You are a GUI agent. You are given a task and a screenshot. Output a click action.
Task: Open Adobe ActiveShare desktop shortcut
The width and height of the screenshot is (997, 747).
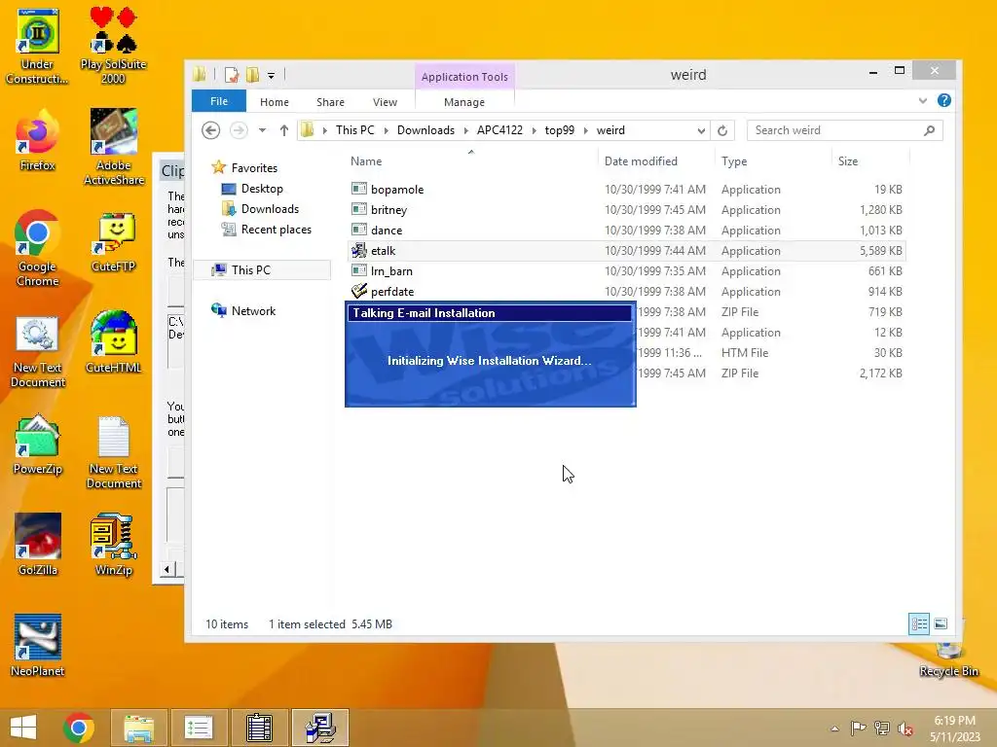pos(113,146)
